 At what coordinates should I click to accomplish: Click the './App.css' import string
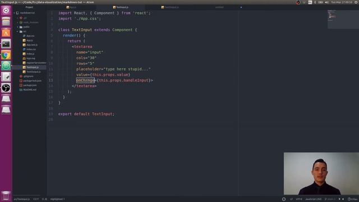point(88,19)
